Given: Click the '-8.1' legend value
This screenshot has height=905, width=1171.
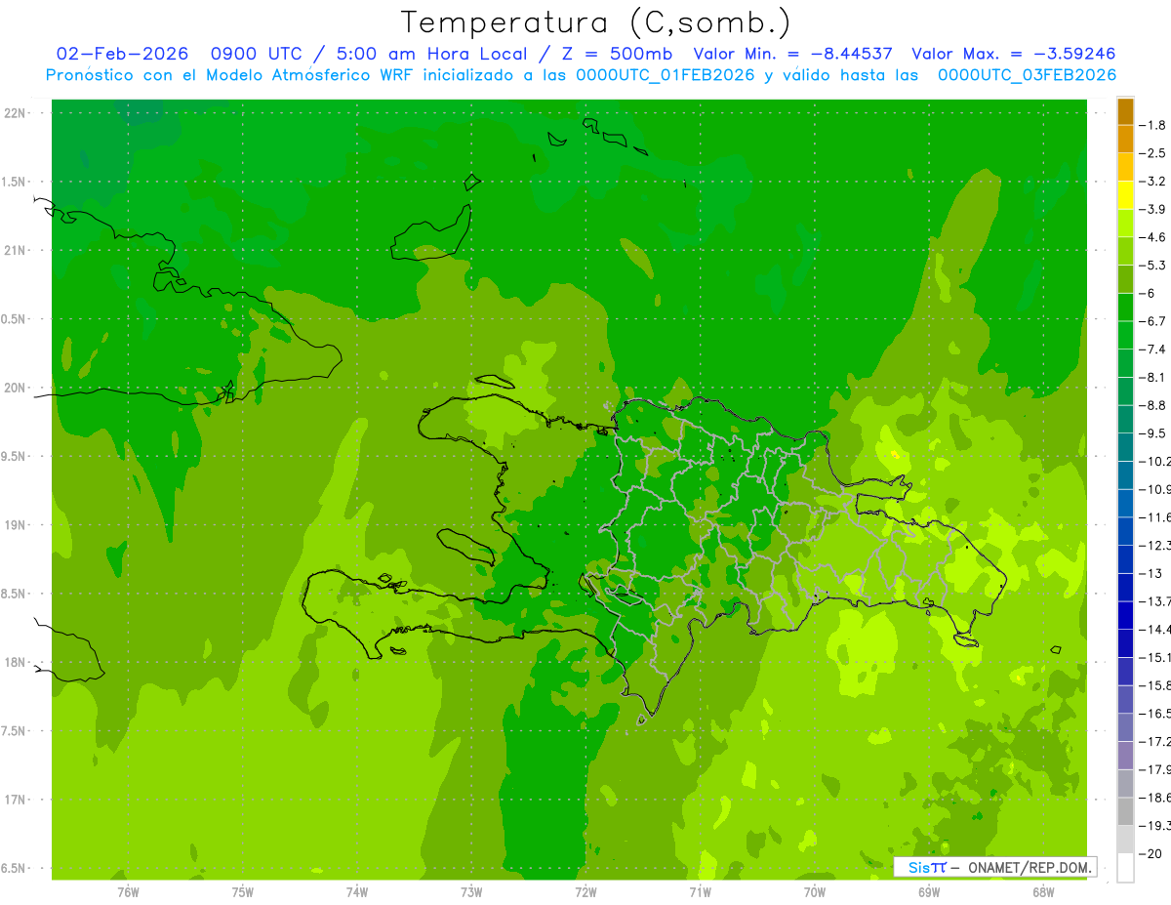Looking at the screenshot, I should pos(1154,377).
